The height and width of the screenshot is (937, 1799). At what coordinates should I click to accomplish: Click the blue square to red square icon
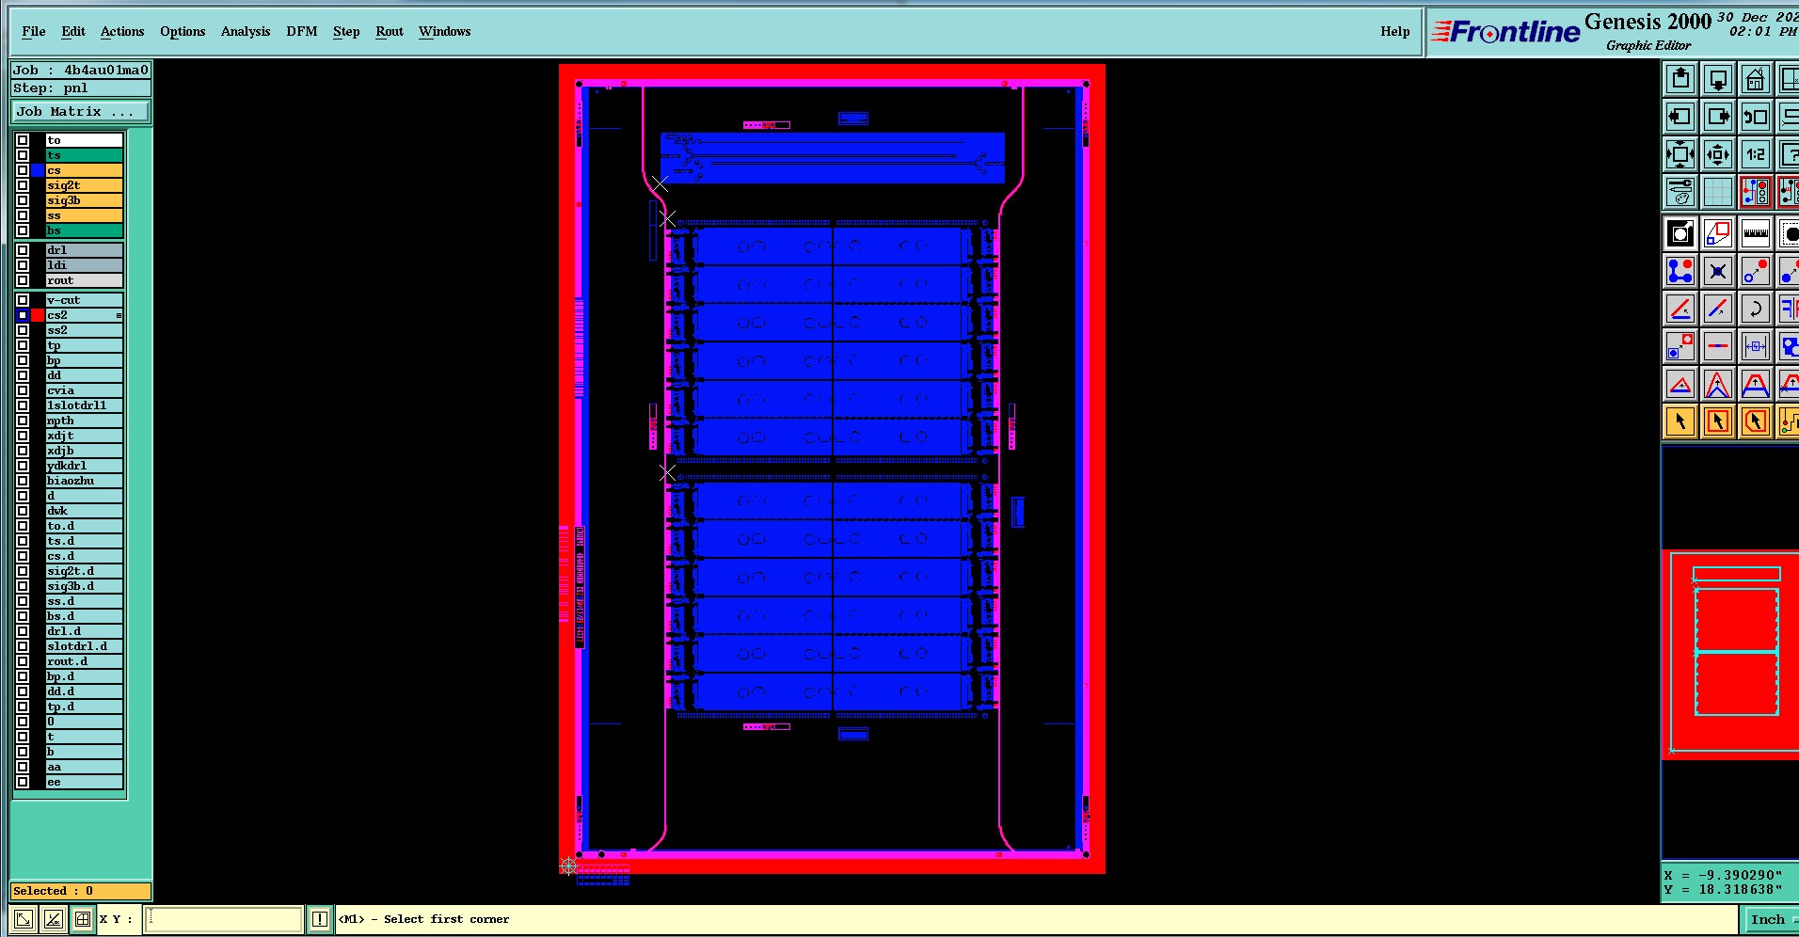[x=1680, y=346]
